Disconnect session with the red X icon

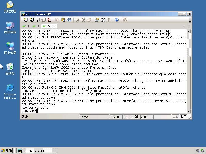click(x=49, y=20)
